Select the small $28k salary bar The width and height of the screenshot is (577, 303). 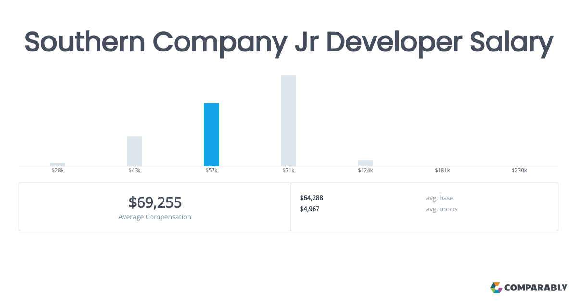58,164
